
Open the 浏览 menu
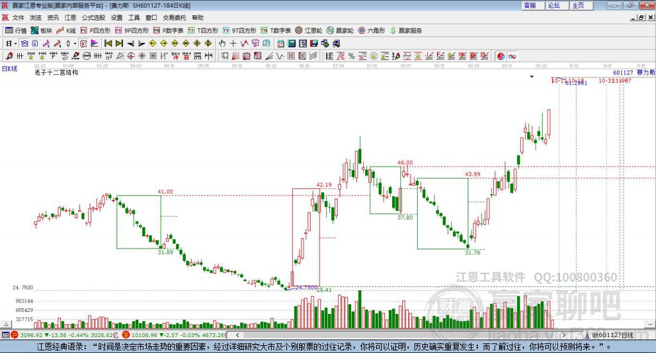(x=36, y=17)
